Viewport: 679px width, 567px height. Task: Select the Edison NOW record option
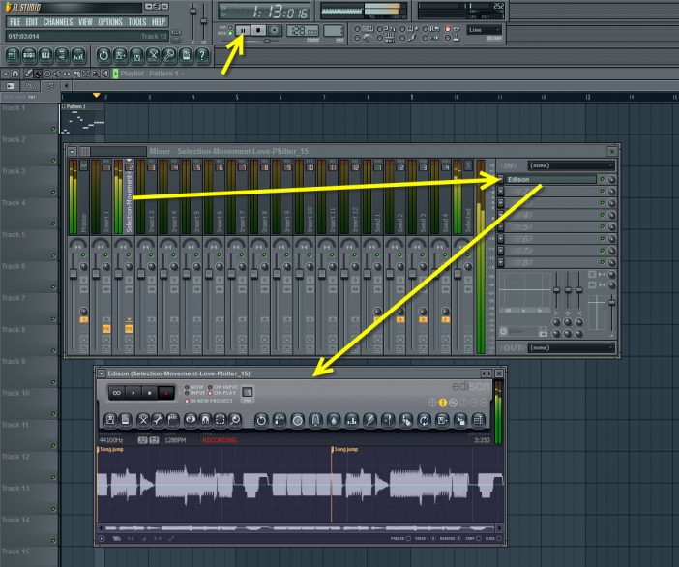pyautogui.click(x=193, y=387)
